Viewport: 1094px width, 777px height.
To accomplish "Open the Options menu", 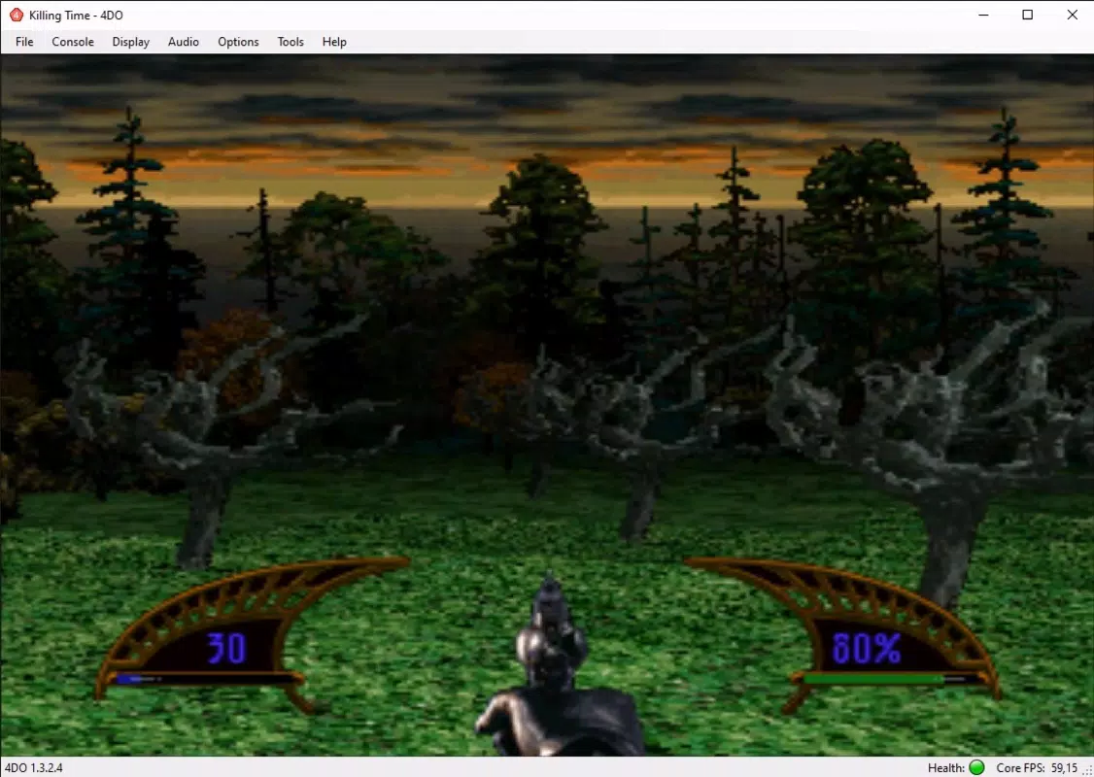I will click(x=238, y=42).
